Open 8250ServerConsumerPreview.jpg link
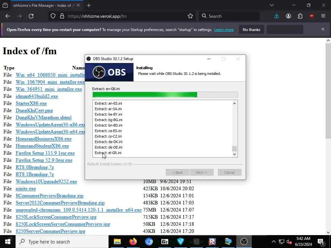This screenshot has width=331, height=248. click(50, 231)
